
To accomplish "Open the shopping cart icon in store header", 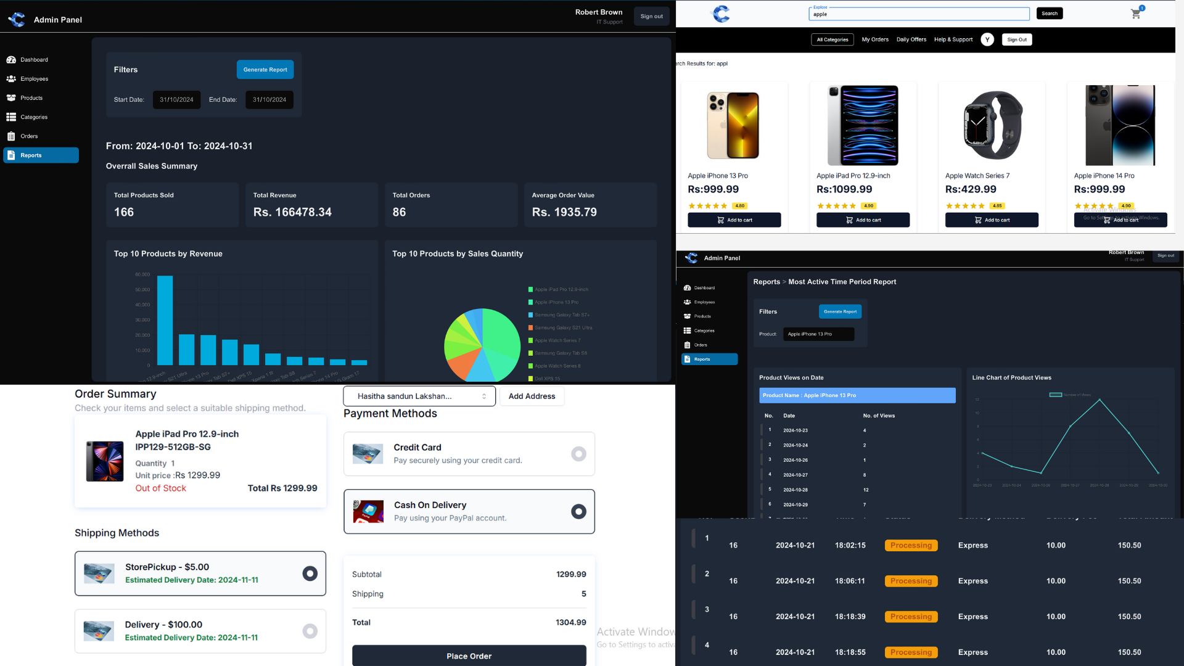I will coord(1136,14).
